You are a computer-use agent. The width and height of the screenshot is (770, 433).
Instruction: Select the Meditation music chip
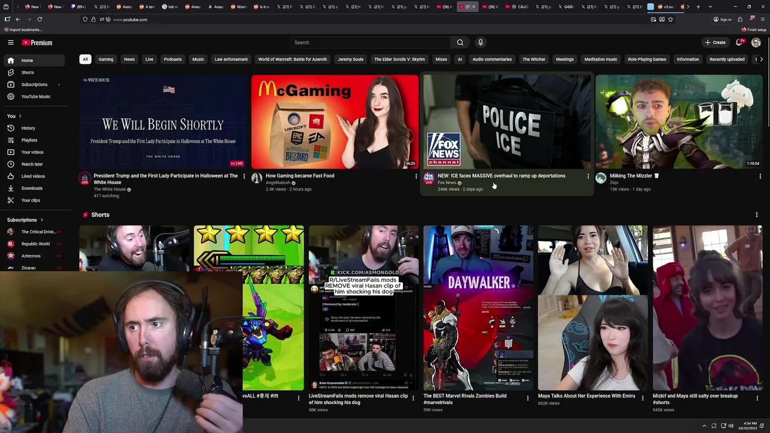601,60
